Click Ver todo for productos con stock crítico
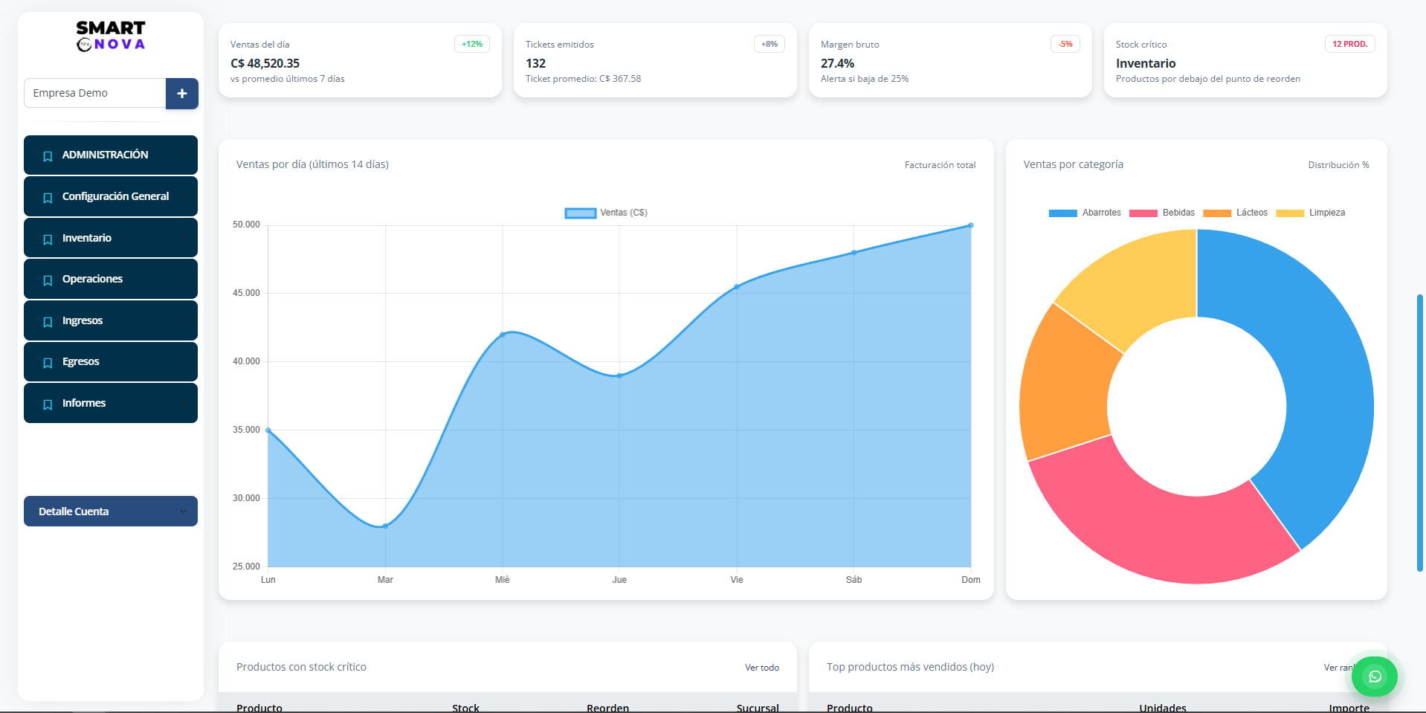Image resolution: width=1426 pixels, height=713 pixels. tap(762, 668)
